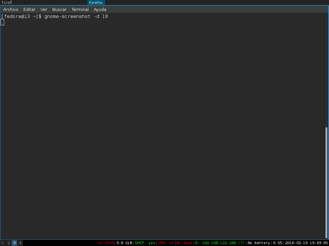Click the 'VPN: no' status indicator

pos(166,243)
